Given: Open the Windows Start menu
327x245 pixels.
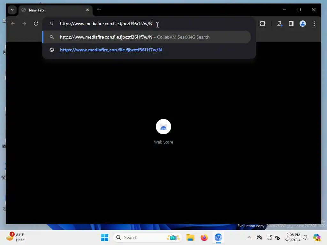Looking at the screenshot, I should pos(104,237).
